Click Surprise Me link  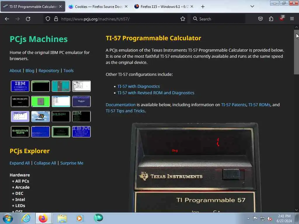[x=72, y=163]
